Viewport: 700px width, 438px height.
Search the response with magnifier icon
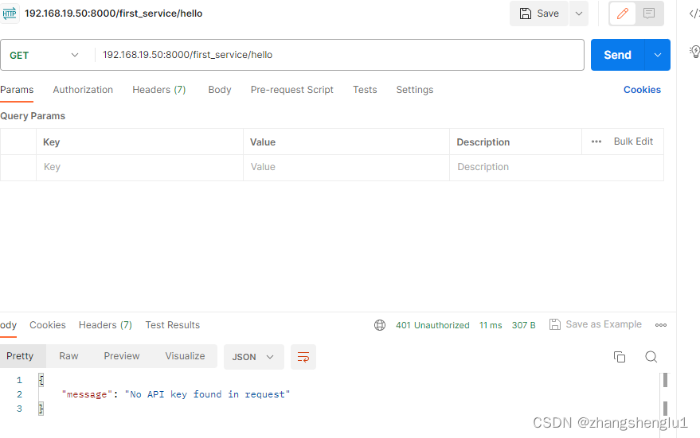[x=651, y=357]
